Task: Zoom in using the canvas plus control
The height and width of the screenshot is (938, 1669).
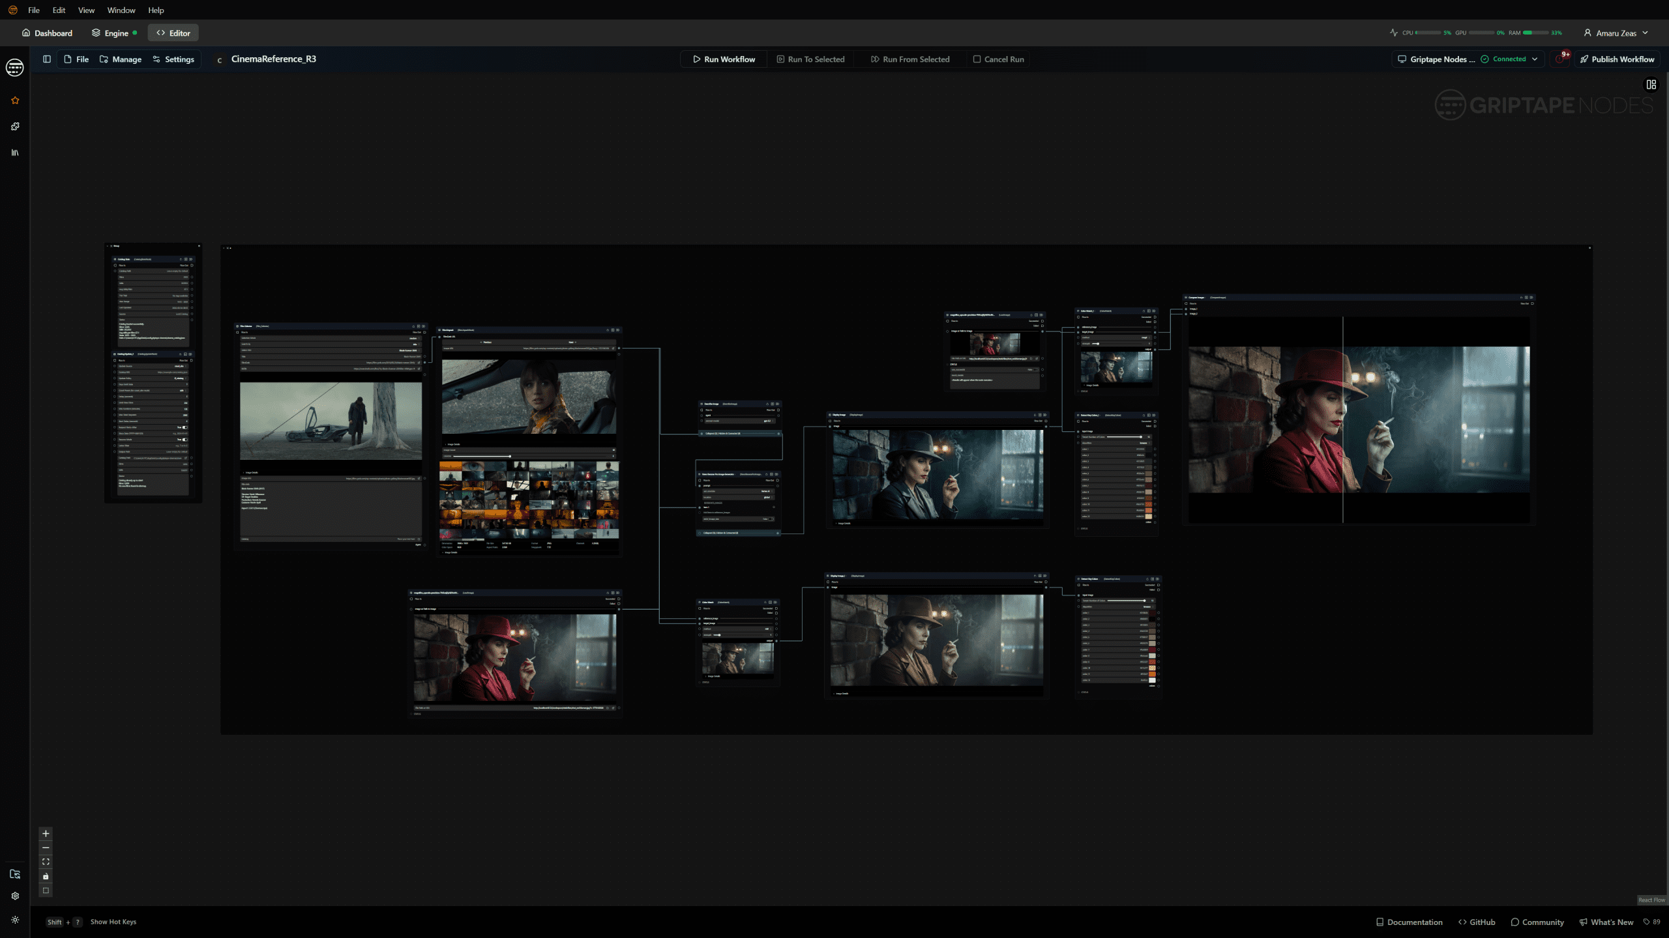Action: [46, 833]
